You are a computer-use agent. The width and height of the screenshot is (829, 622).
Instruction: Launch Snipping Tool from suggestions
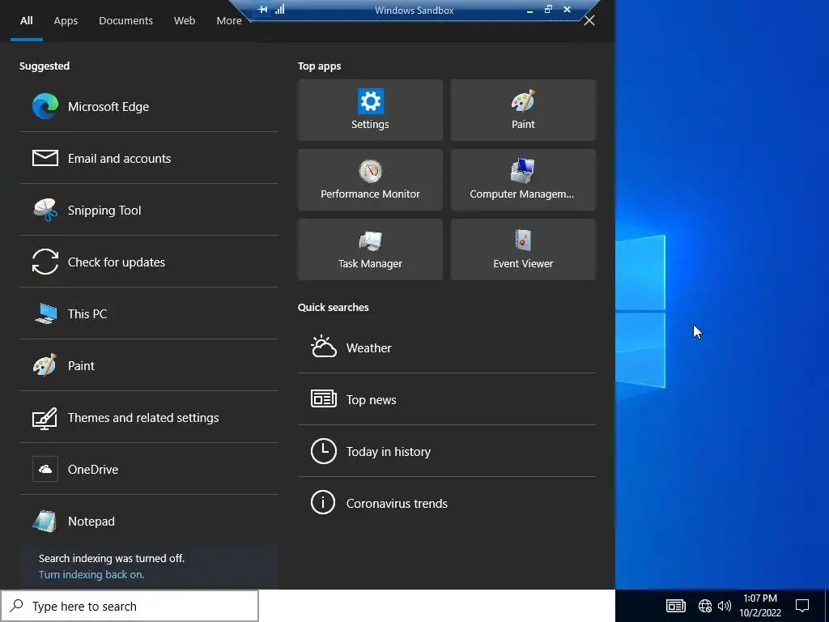(149, 210)
